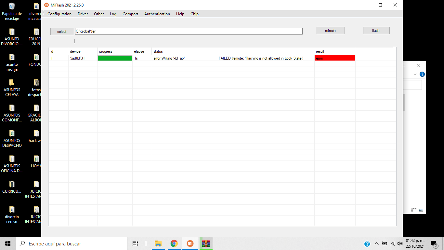Open the Comport menu
444x250 pixels.
point(130,14)
